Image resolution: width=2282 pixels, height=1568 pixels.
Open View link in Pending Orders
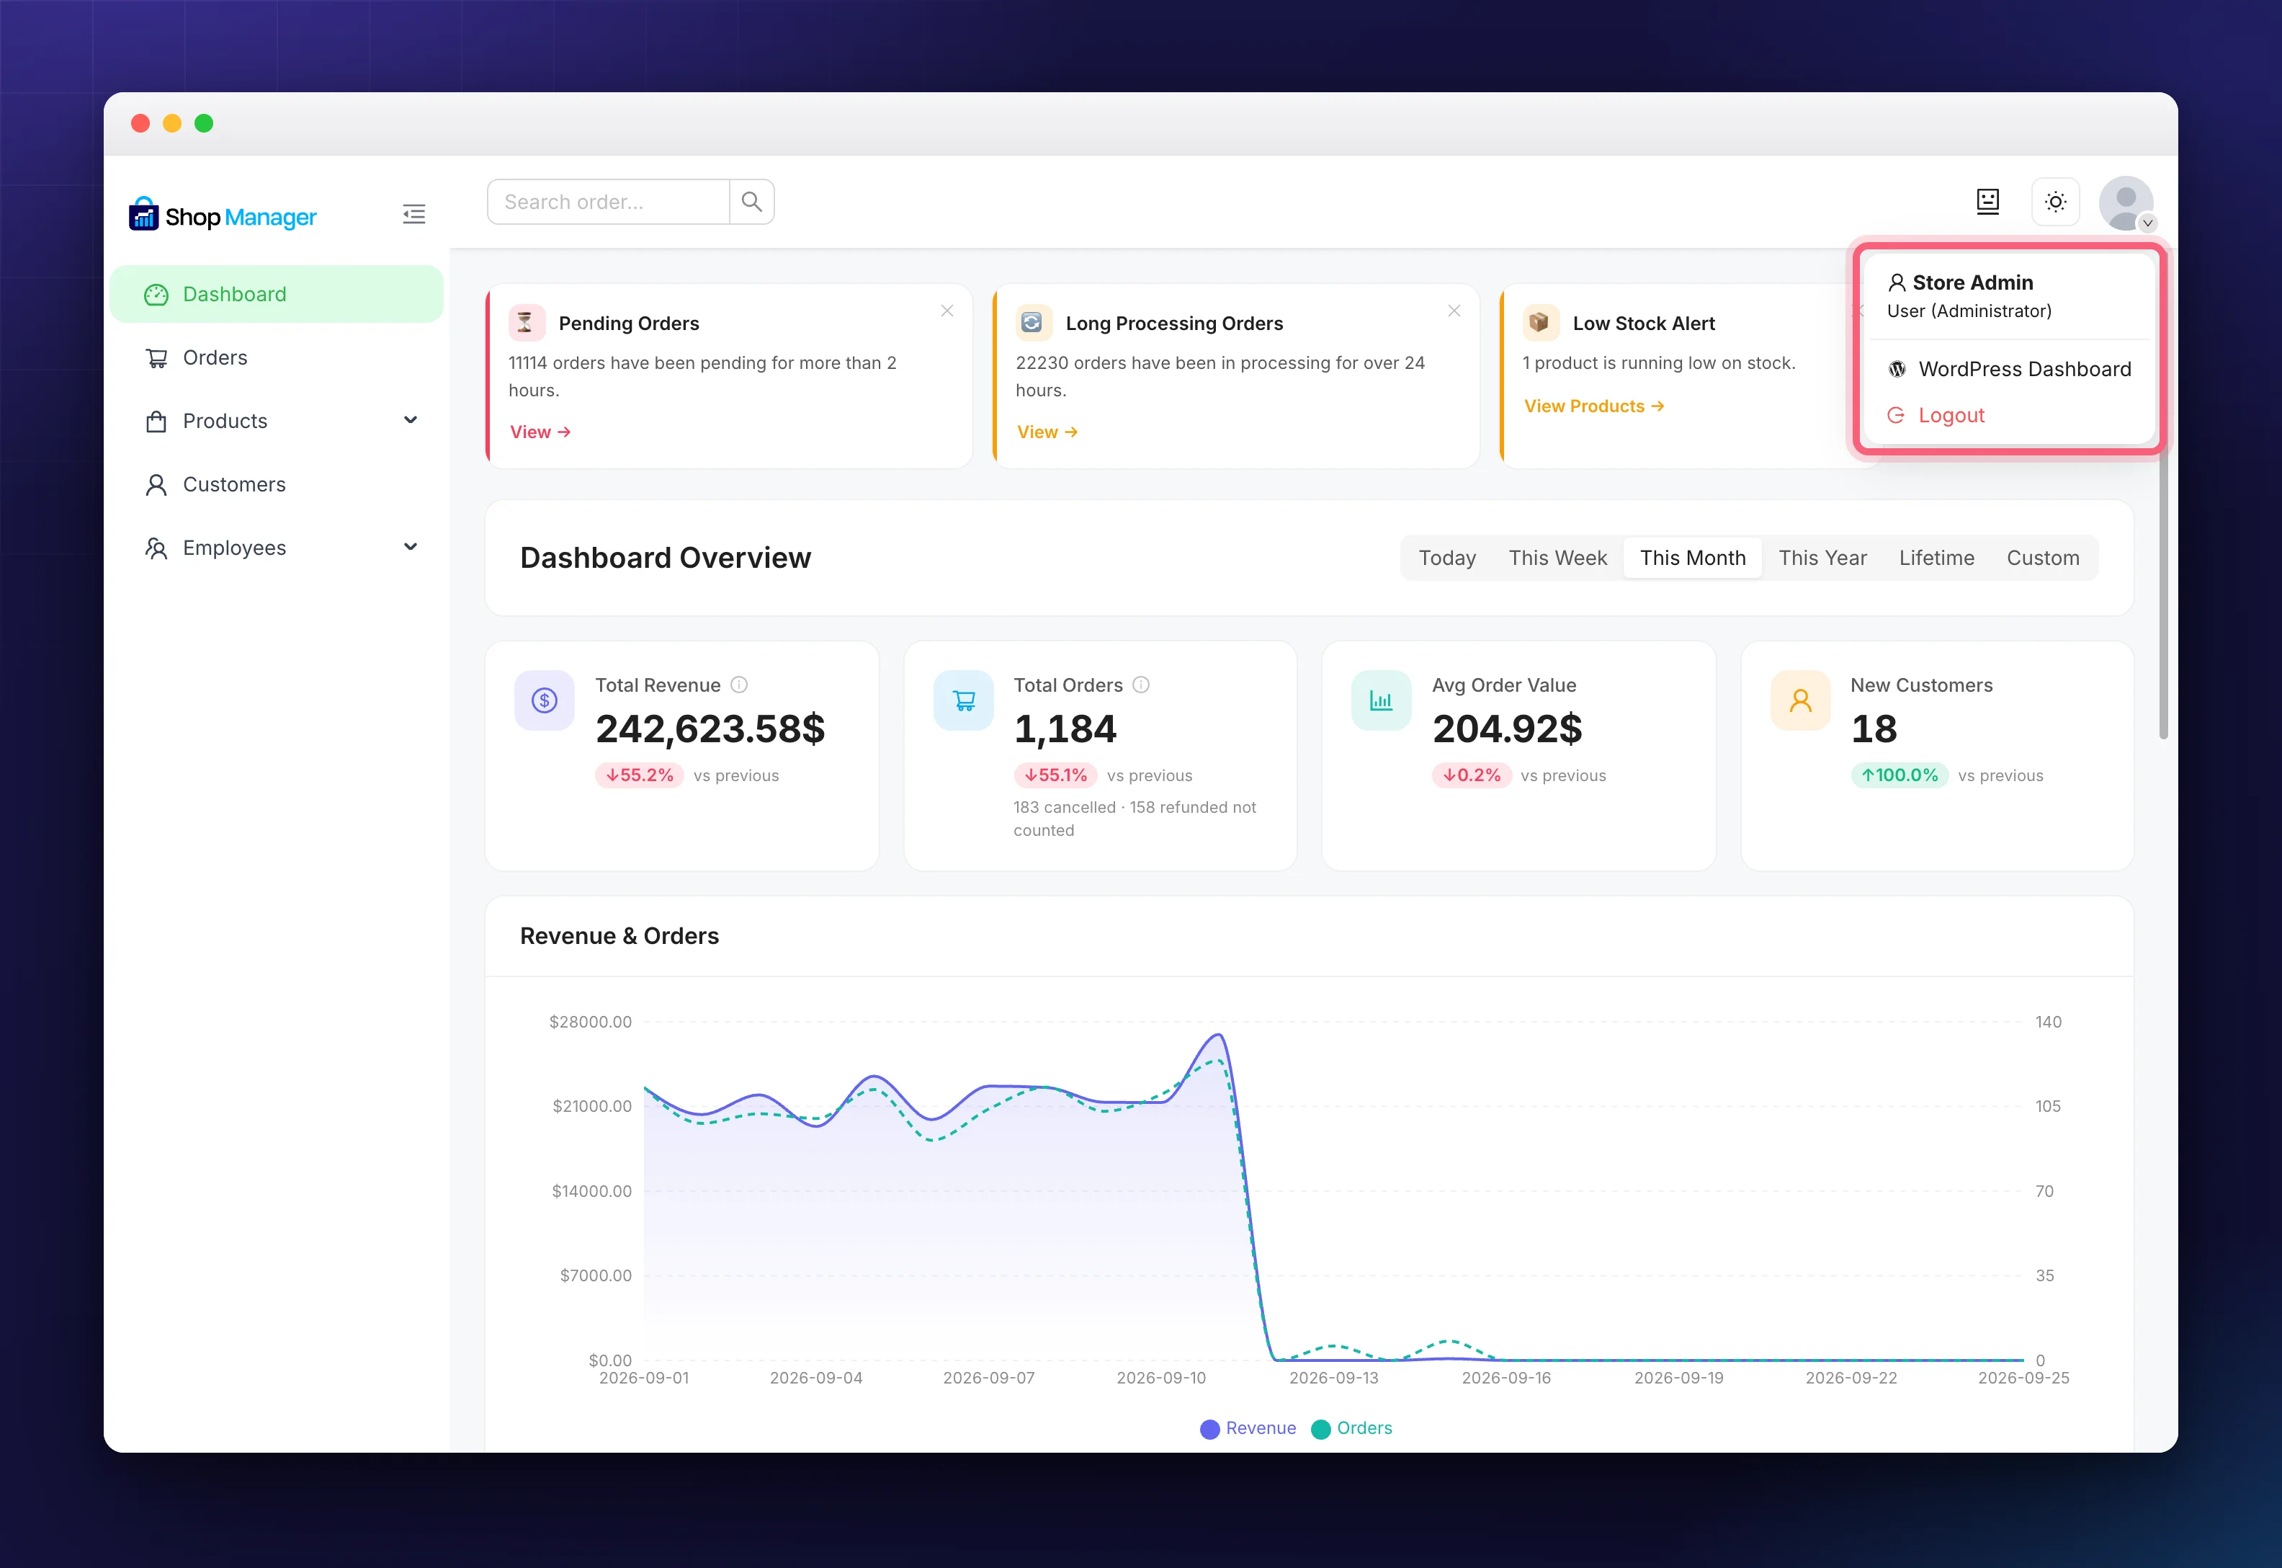tap(540, 432)
